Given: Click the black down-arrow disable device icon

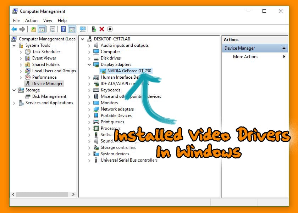Looking at the screenshot, I should pyautogui.click(x=110, y=29).
